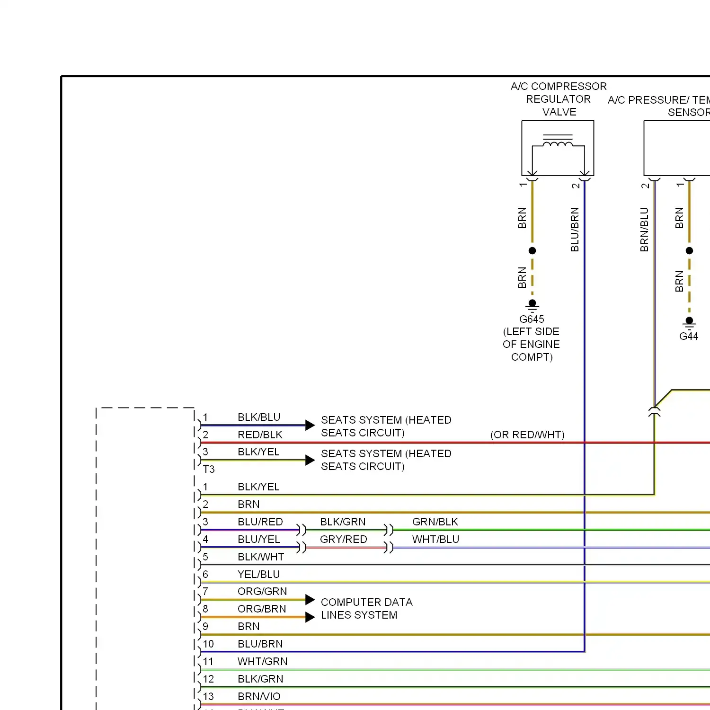Select the BRN/VIO wire label
The image size is (710, 710).
tap(259, 696)
